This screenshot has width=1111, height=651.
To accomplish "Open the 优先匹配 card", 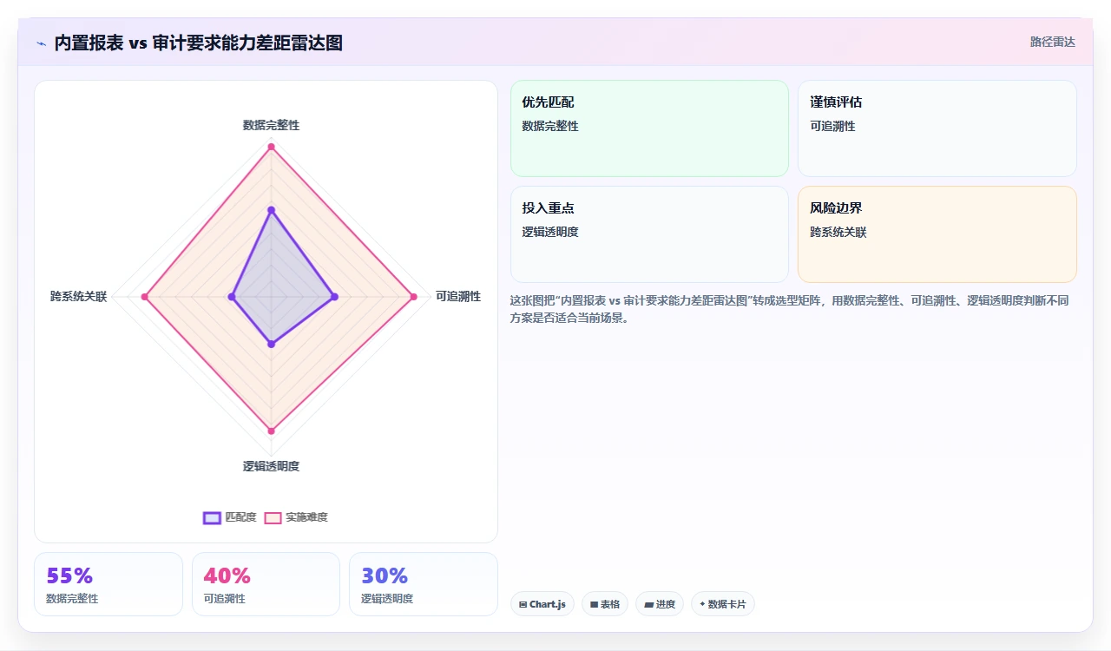I will [649, 128].
